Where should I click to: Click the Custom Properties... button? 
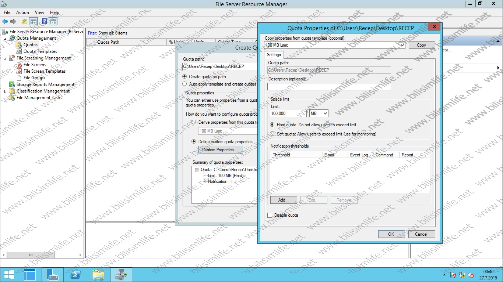[x=220, y=150]
